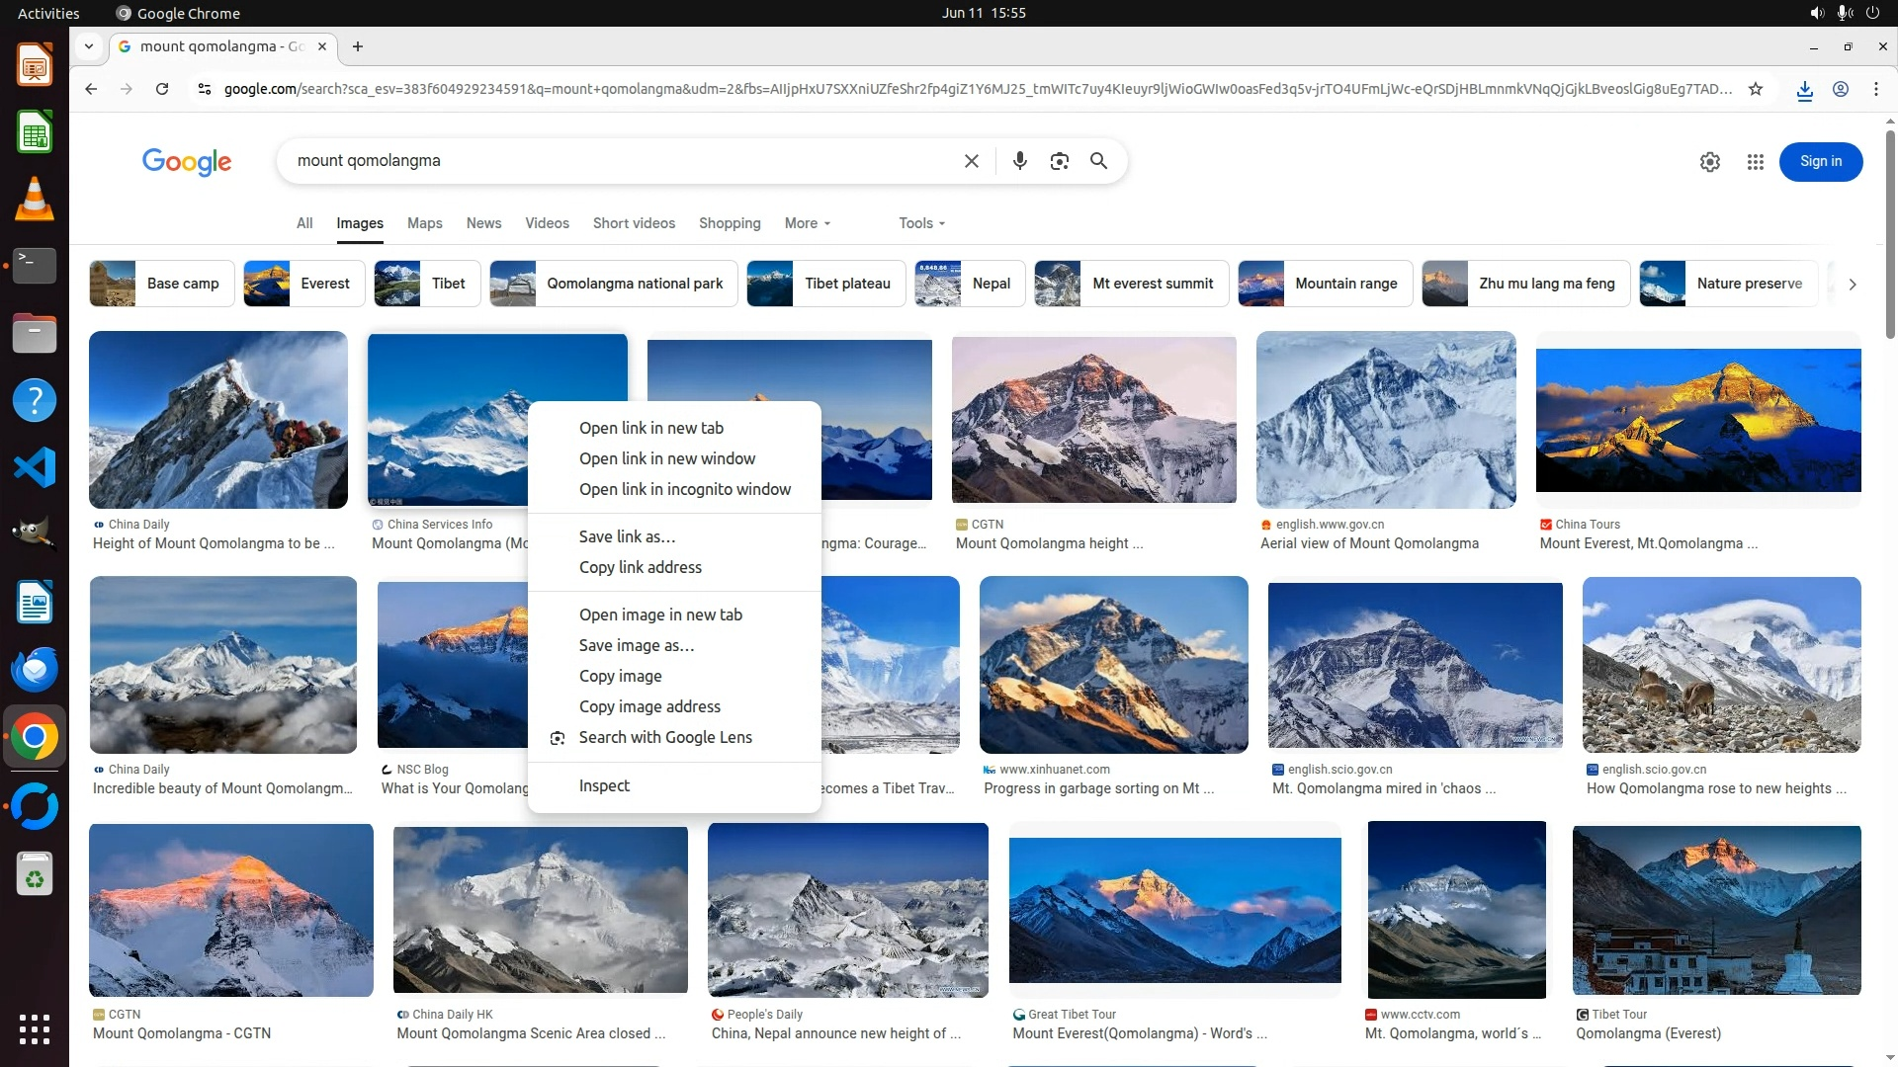Click the voice search microphone icon
1898x1067 pixels.
coord(1019,161)
